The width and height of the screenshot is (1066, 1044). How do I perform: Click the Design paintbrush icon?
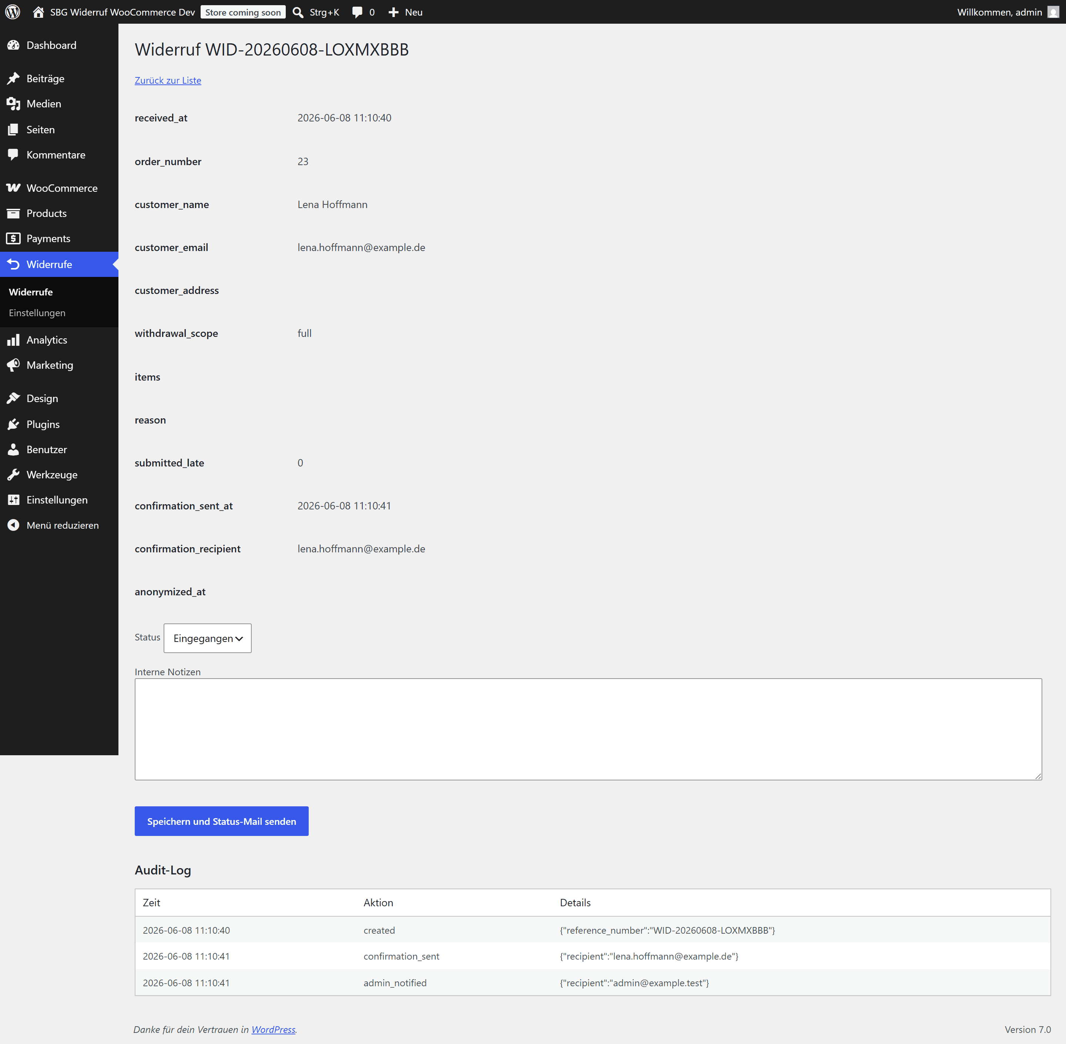[x=14, y=399]
